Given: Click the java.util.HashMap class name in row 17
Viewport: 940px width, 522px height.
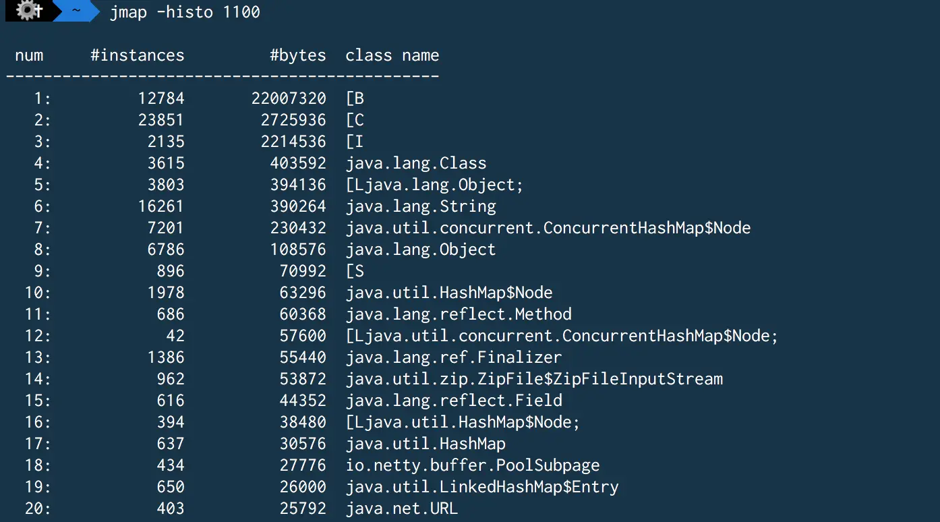Looking at the screenshot, I should click(425, 444).
